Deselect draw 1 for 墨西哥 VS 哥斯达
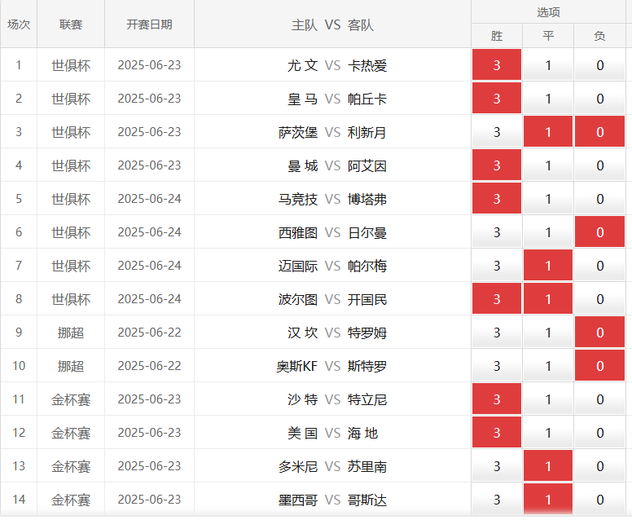The height and width of the screenshot is (520, 632). 548,500
